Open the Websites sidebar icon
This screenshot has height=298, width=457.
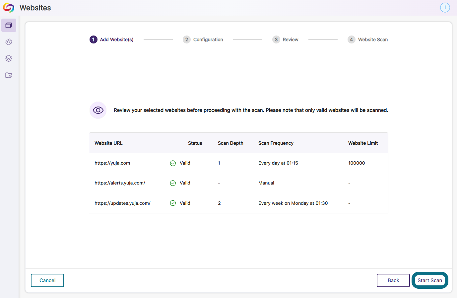pos(9,25)
